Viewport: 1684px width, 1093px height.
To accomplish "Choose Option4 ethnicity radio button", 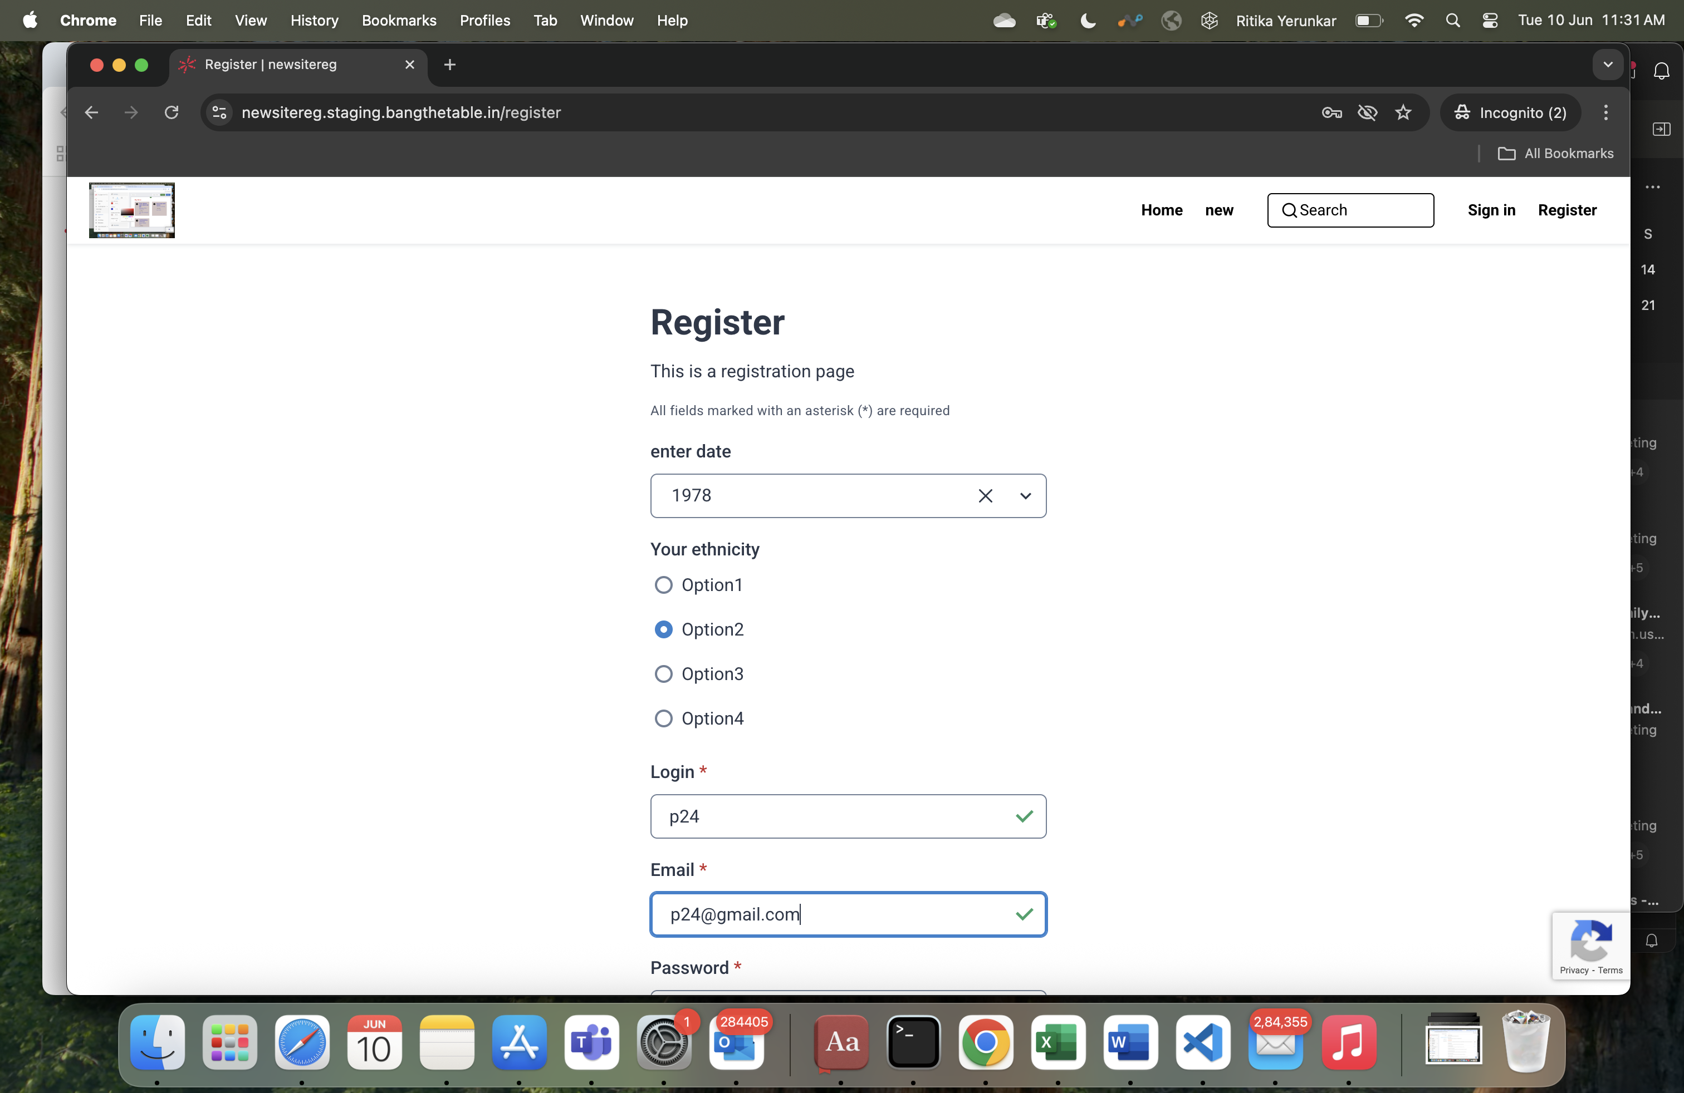I will (663, 718).
